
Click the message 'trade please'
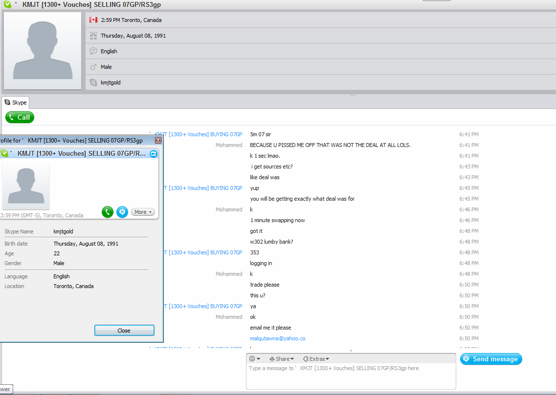(x=265, y=285)
